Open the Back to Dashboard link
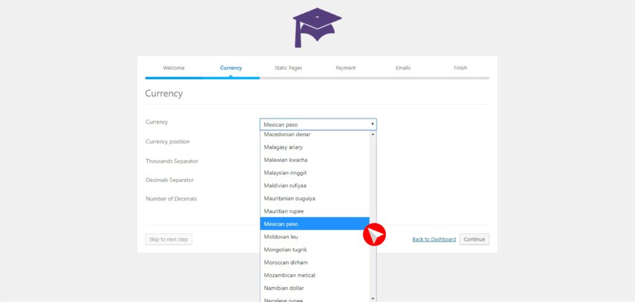Screen dimensions: 635x302 pyautogui.click(x=434, y=239)
